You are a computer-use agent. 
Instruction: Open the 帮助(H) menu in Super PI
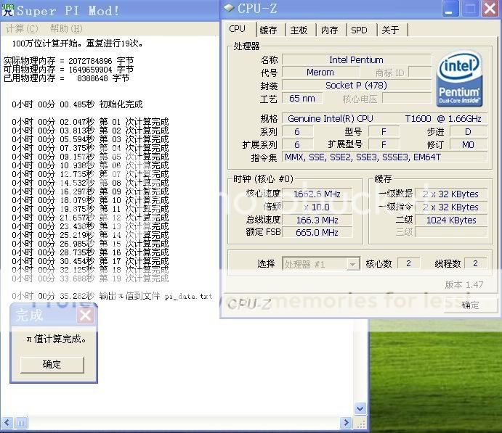[66, 29]
